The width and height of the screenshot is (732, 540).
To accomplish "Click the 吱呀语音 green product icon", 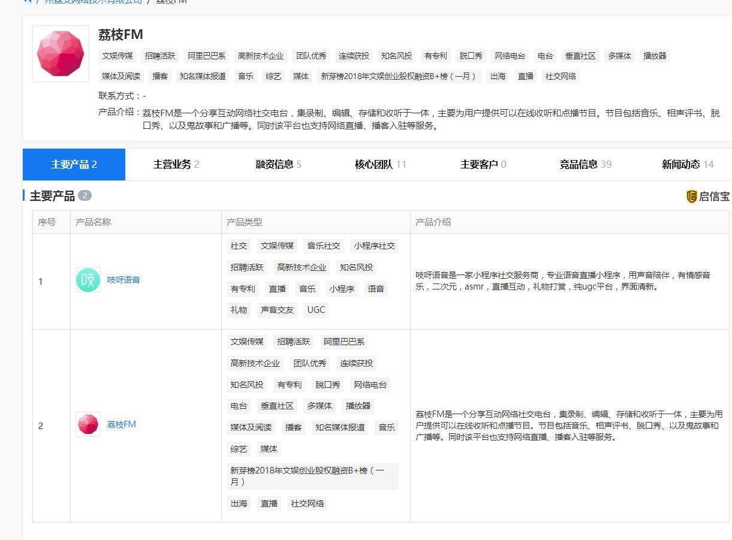I will [87, 280].
